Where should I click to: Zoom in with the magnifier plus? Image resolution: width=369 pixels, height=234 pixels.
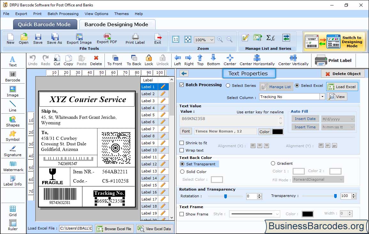(220, 40)
